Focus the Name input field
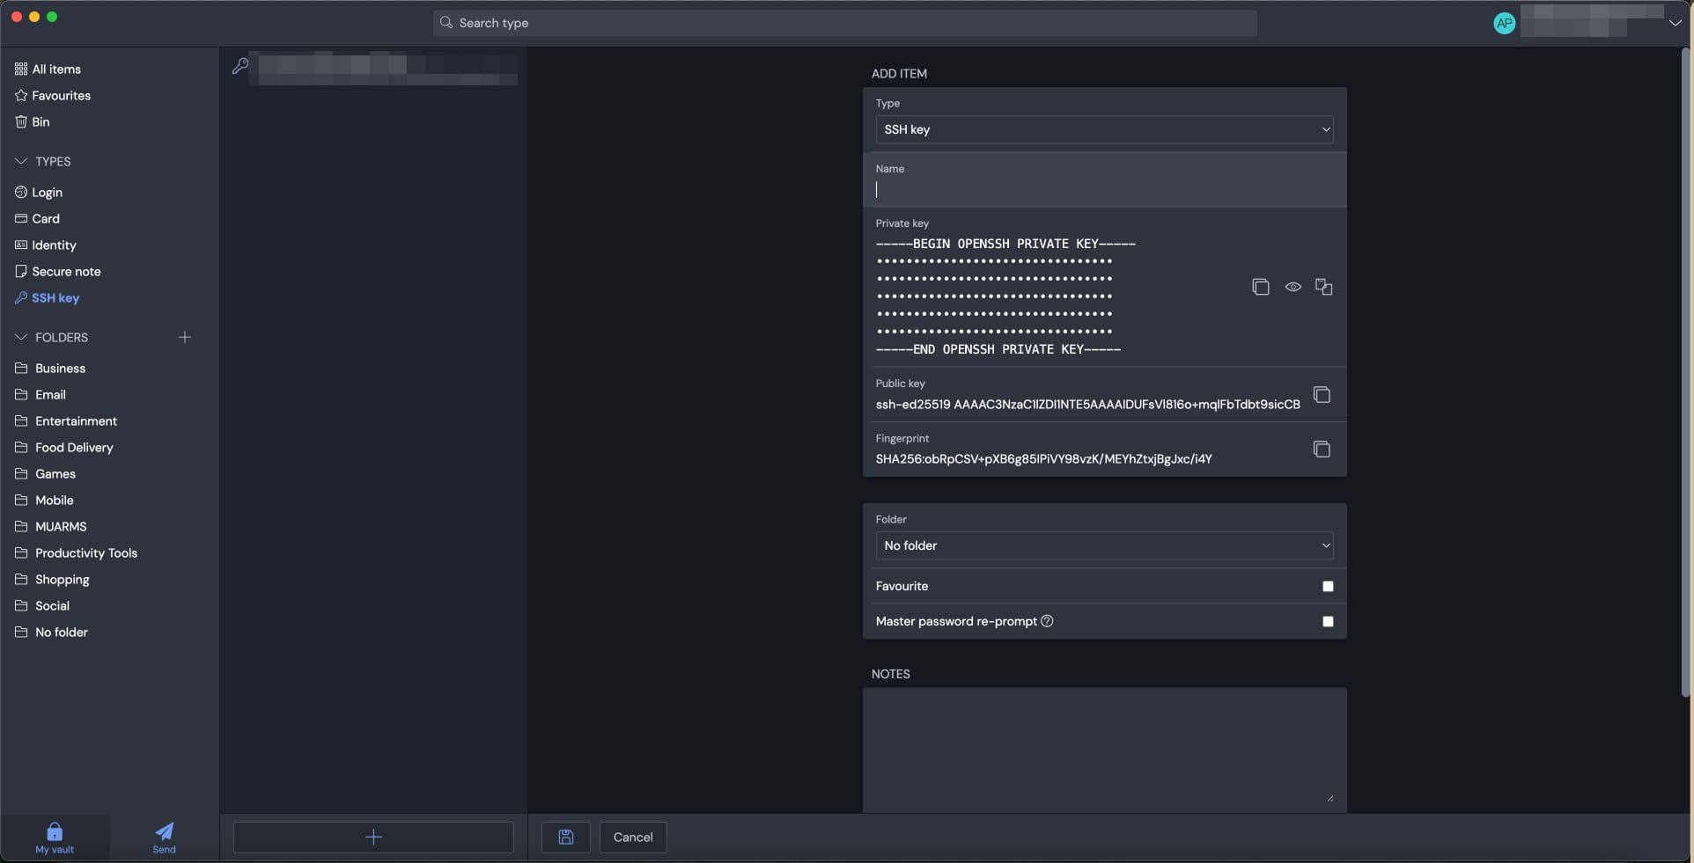Viewport: 1694px width, 863px height. pos(1104,189)
